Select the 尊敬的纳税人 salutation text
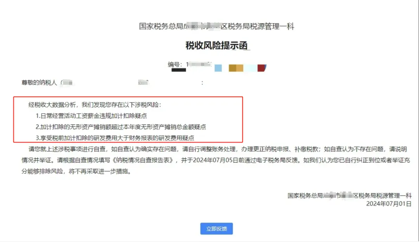419x242 pixels. pyautogui.click(x=39, y=83)
